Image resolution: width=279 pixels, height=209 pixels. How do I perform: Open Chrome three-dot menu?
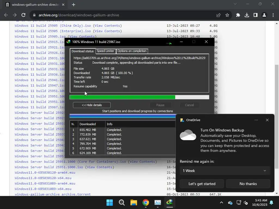click(x=273, y=15)
